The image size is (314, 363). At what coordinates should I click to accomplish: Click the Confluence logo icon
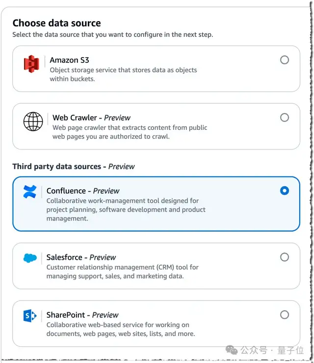tap(30, 191)
